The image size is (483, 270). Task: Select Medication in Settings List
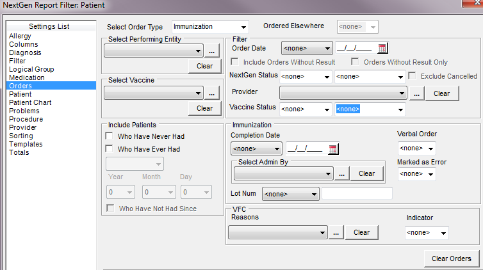27,77
